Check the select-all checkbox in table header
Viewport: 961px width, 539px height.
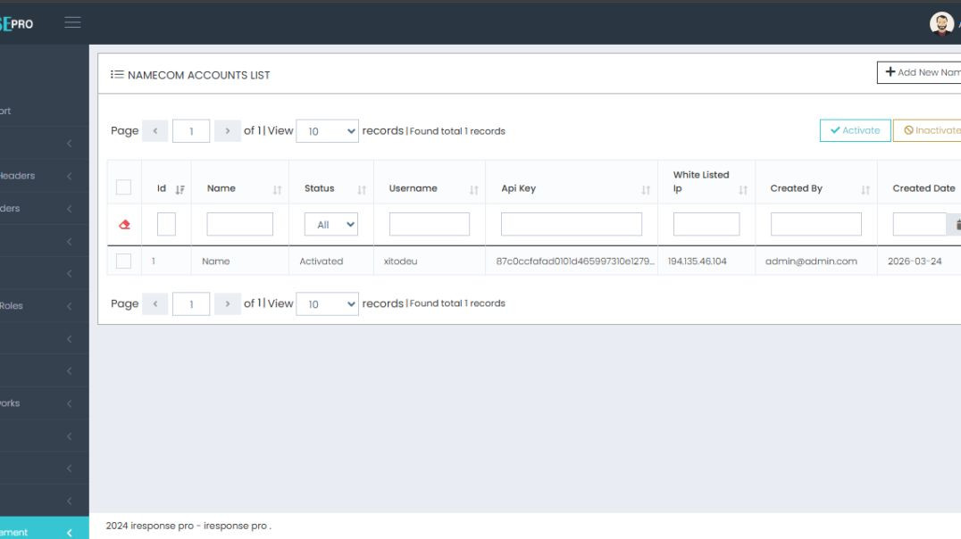pyautogui.click(x=121, y=185)
